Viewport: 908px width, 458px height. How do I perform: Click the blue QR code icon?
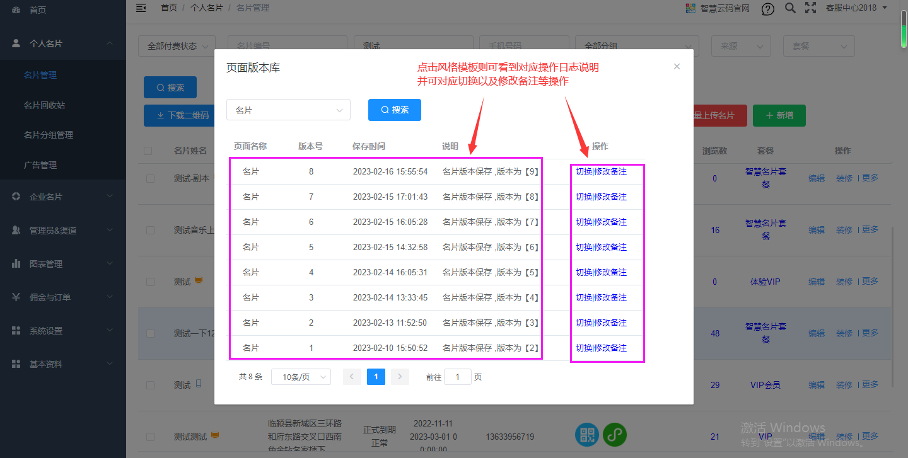(587, 435)
